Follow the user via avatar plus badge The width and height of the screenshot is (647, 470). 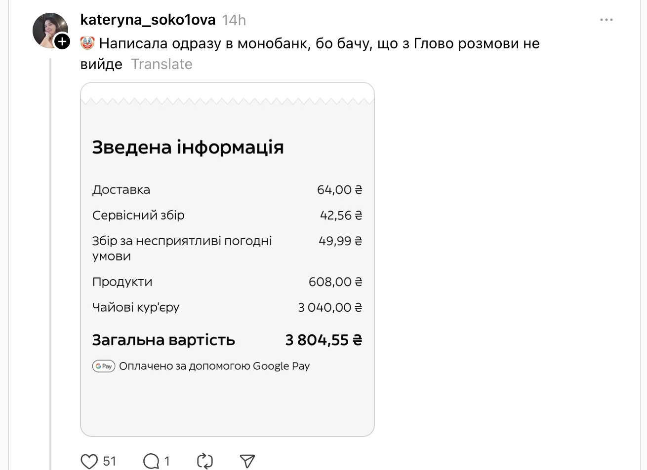62,42
